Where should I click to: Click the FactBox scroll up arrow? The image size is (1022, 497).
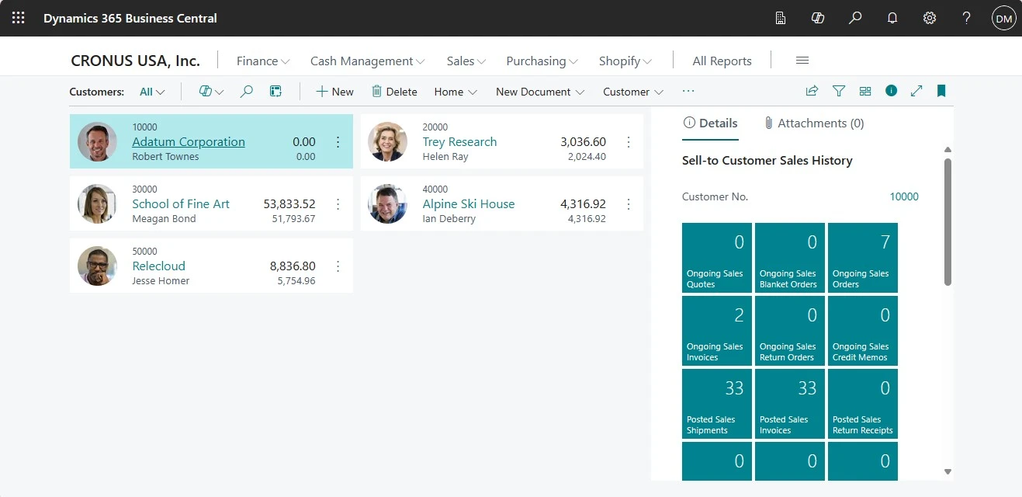pos(948,149)
